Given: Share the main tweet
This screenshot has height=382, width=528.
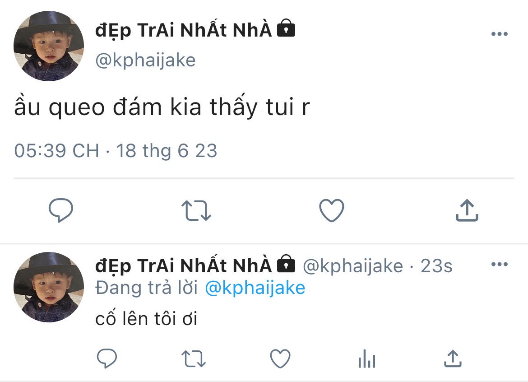Looking at the screenshot, I should pyautogui.click(x=467, y=210).
